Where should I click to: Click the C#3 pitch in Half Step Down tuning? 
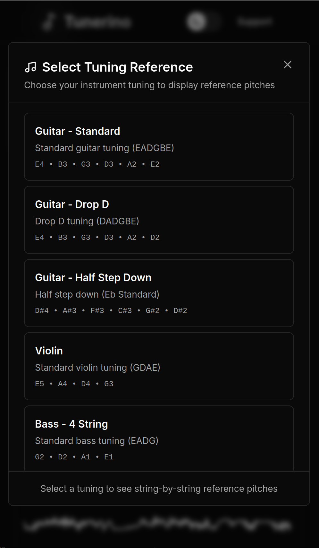coord(125,310)
